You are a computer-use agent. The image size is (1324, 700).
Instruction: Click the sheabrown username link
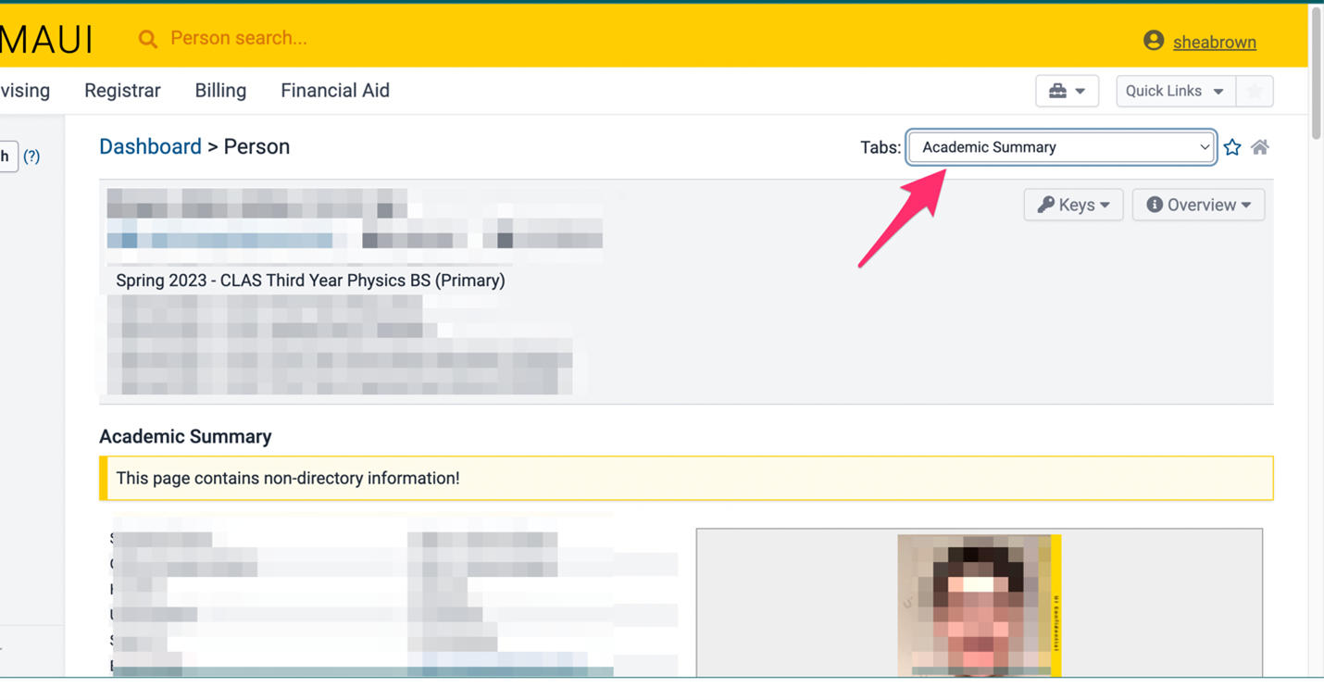pos(1214,43)
